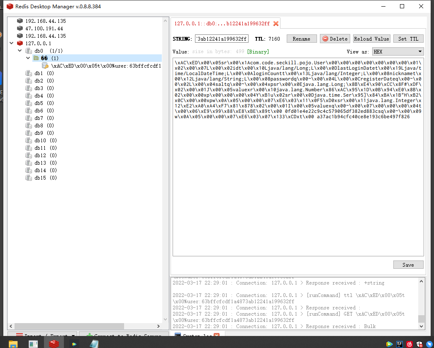Click the db1 database icon
434x348 pixels.
(29, 73)
